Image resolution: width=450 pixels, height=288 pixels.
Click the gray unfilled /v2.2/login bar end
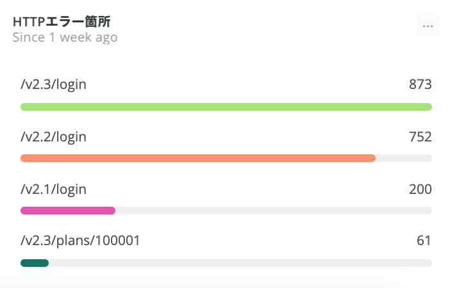coord(404,158)
